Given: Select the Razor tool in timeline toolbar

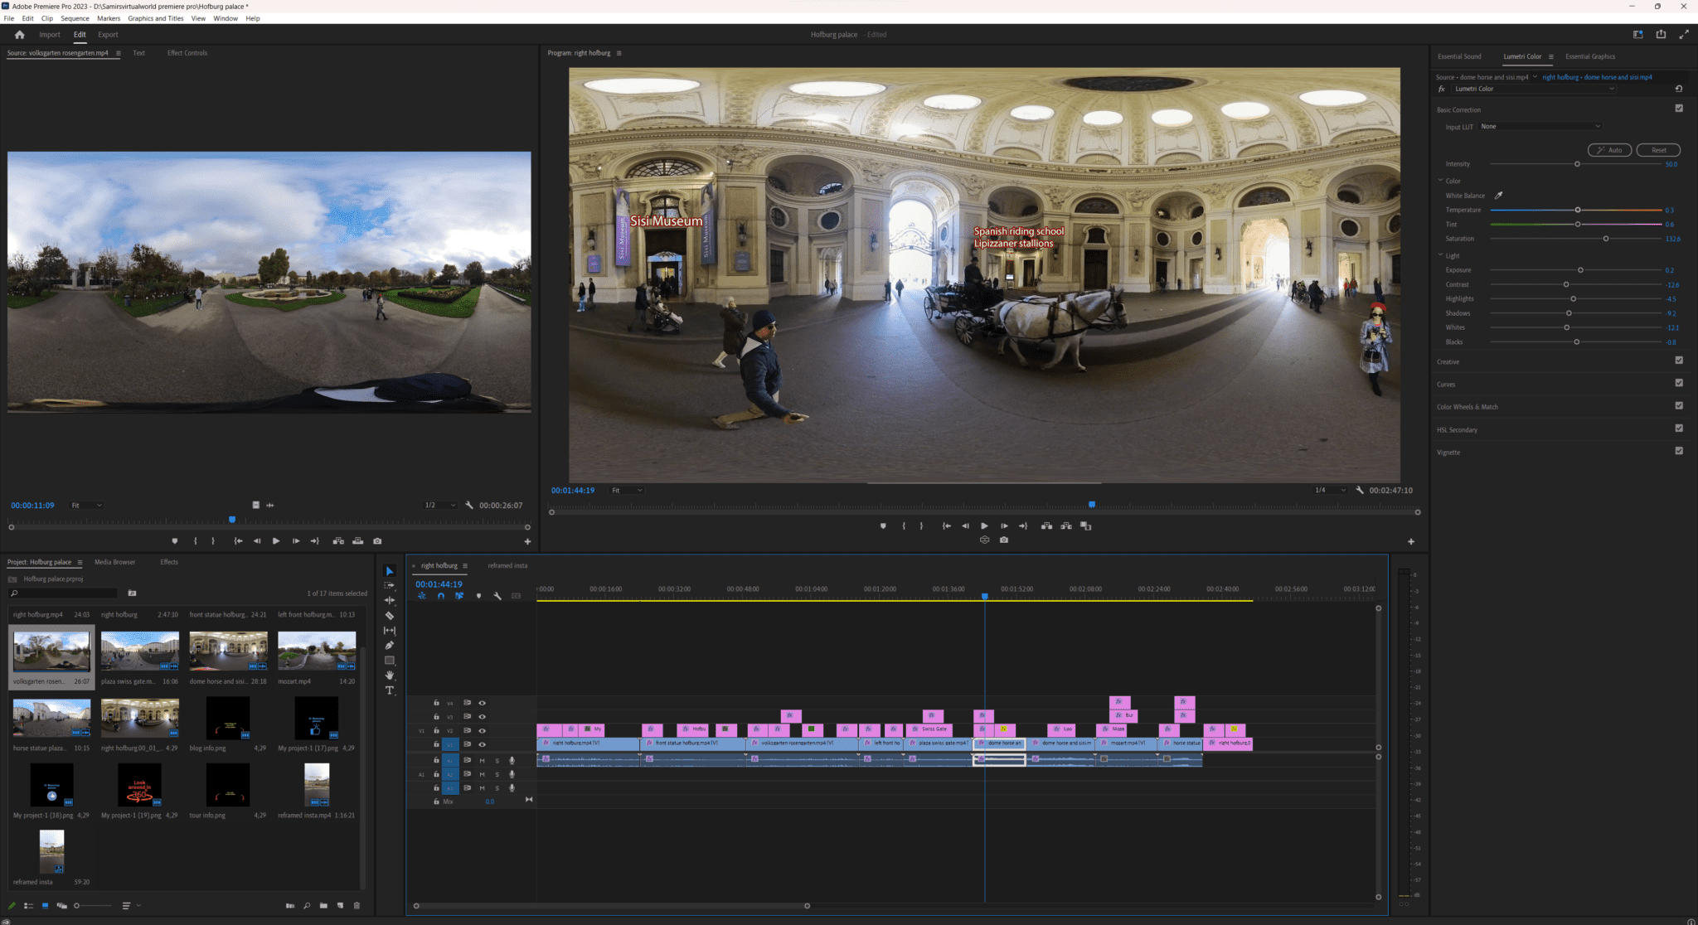Looking at the screenshot, I should pos(389,616).
